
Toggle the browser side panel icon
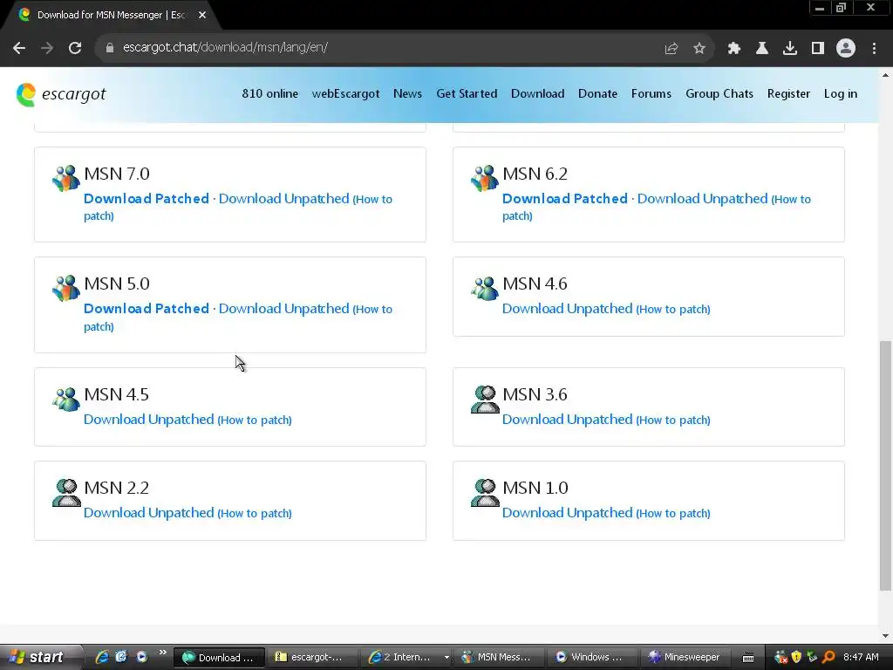pos(818,49)
